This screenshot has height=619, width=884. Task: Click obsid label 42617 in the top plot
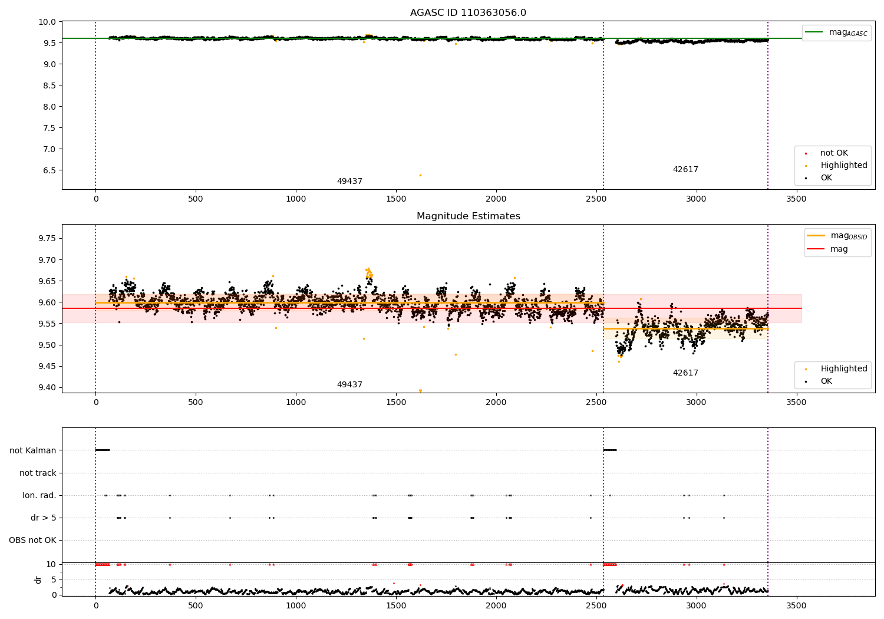pyautogui.click(x=685, y=170)
